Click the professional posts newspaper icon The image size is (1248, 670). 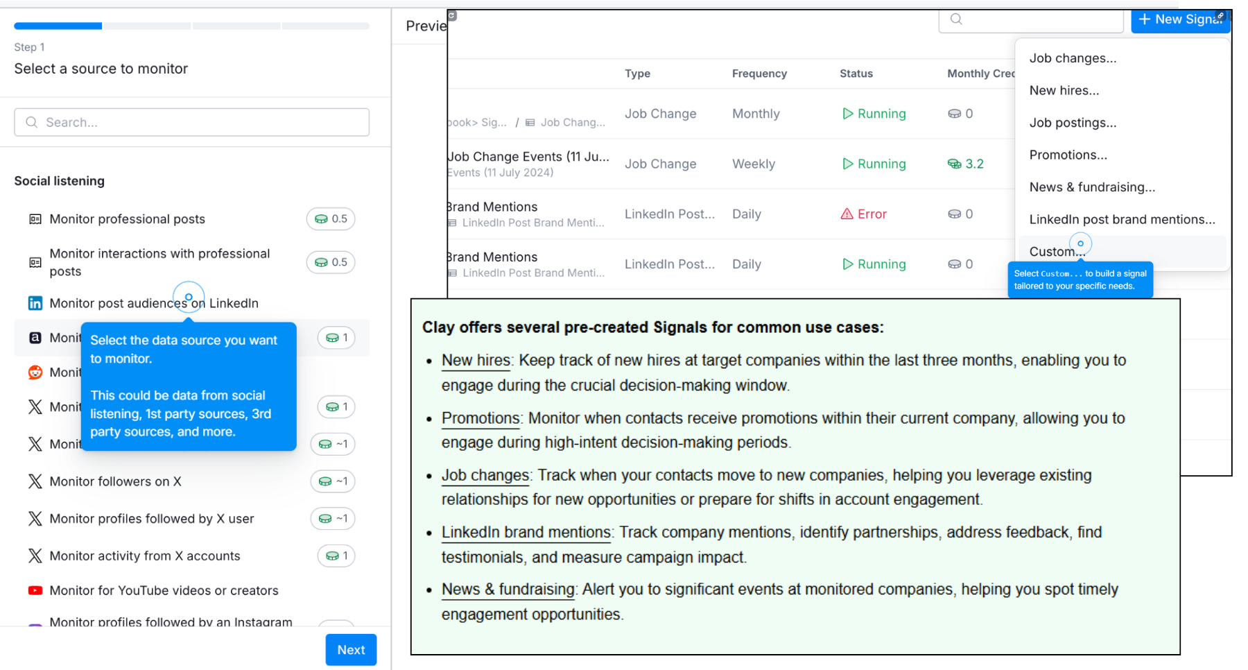(x=35, y=219)
